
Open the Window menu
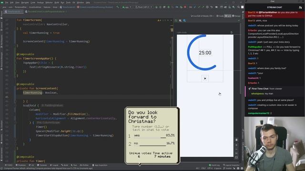pos(80,2)
